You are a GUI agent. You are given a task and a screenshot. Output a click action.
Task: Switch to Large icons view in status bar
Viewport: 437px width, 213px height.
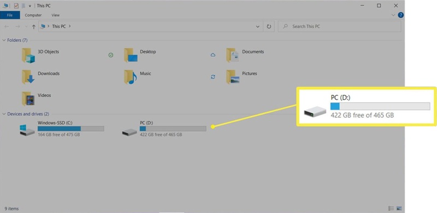point(399,208)
